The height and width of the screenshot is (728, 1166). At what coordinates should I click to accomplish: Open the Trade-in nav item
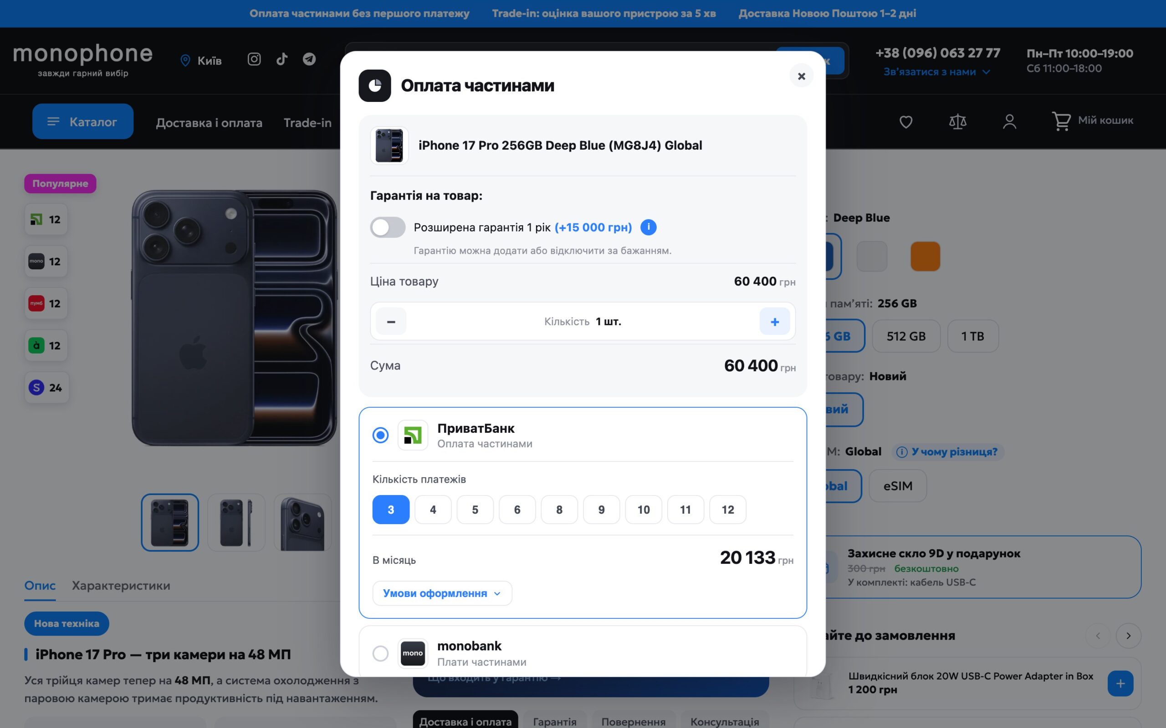pyautogui.click(x=307, y=123)
